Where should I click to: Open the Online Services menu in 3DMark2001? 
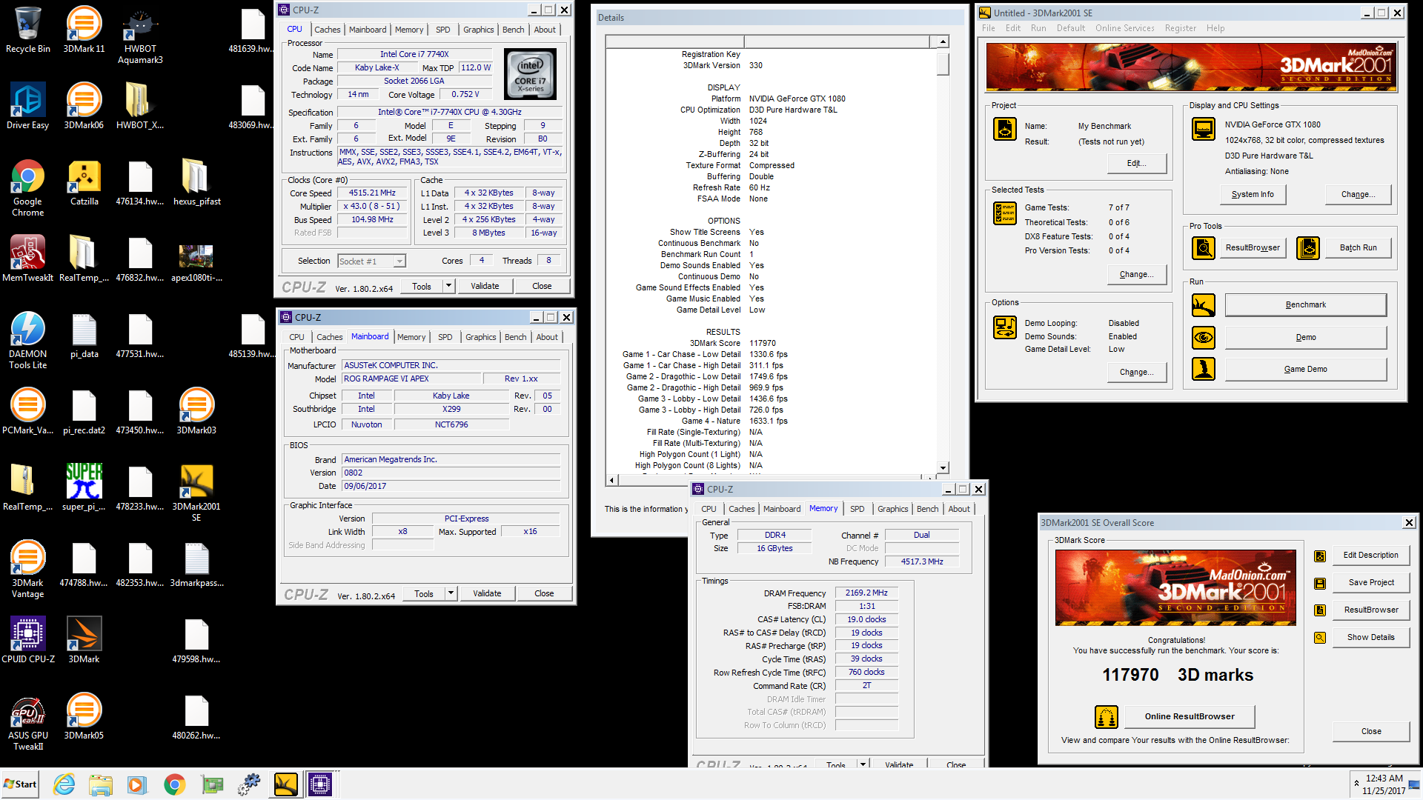pos(1124,28)
